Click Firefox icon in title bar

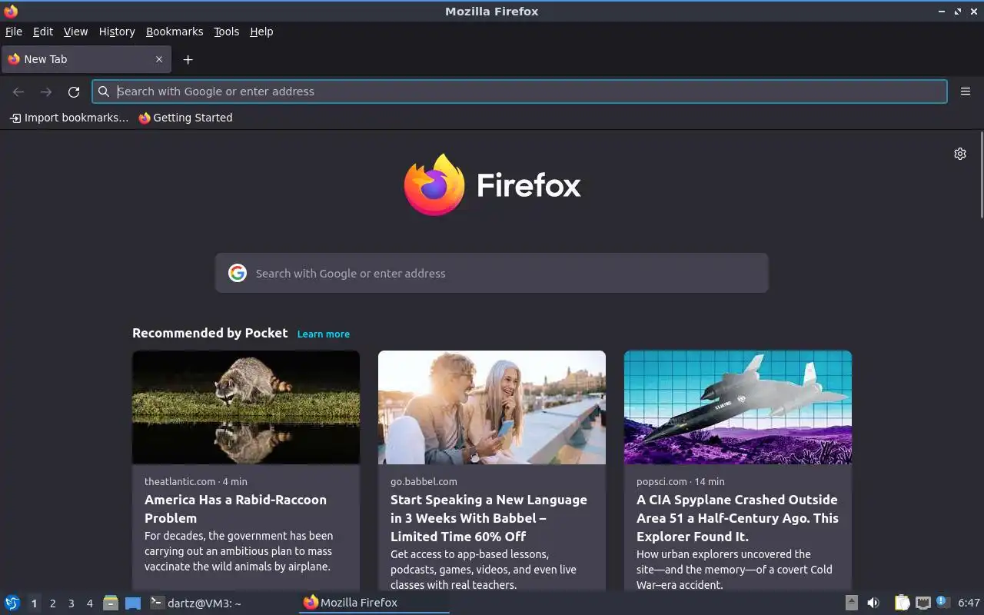[x=11, y=11]
